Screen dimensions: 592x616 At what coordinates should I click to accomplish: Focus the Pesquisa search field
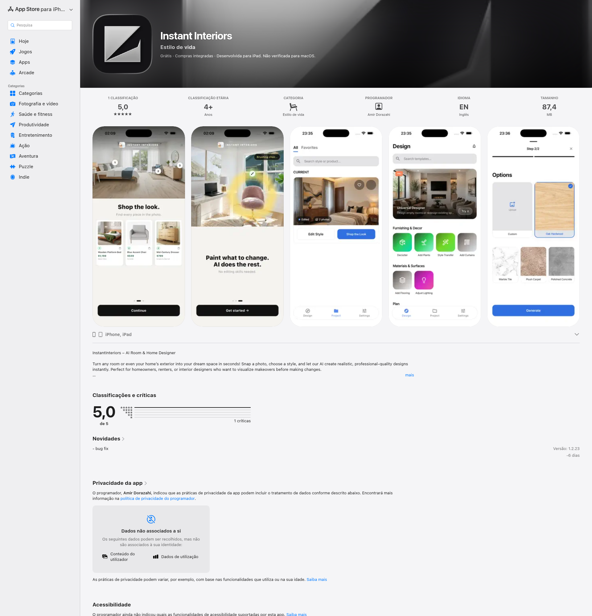[x=40, y=25]
